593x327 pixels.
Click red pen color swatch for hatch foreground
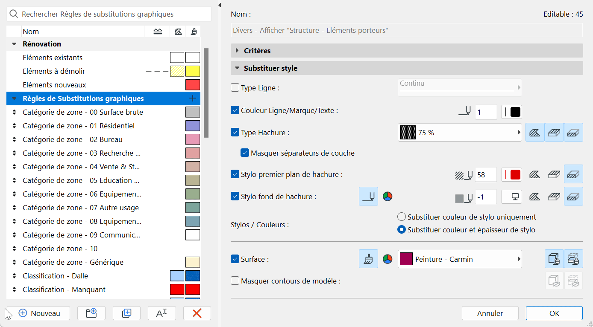512,174
